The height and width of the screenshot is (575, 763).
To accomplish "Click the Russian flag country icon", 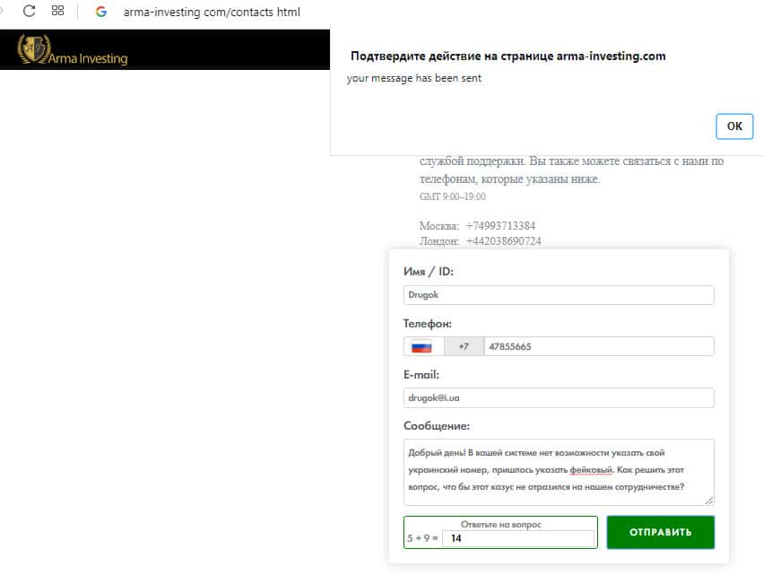I will (x=422, y=347).
